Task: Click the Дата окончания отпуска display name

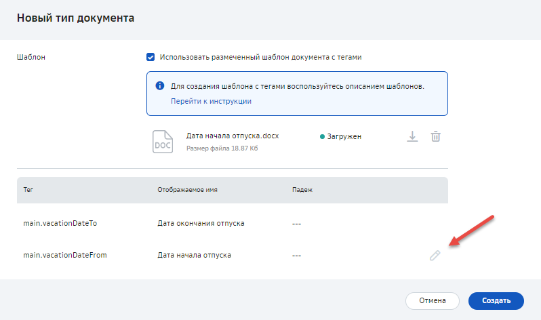Action: pyautogui.click(x=201, y=223)
